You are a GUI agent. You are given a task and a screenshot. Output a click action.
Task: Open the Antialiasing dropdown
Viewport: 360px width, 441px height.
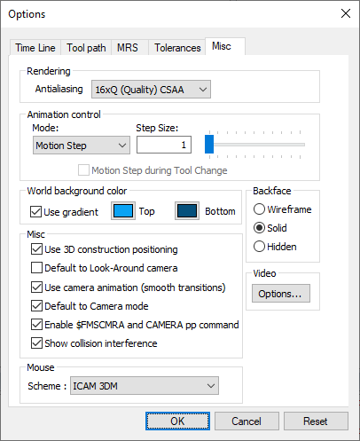pos(151,90)
